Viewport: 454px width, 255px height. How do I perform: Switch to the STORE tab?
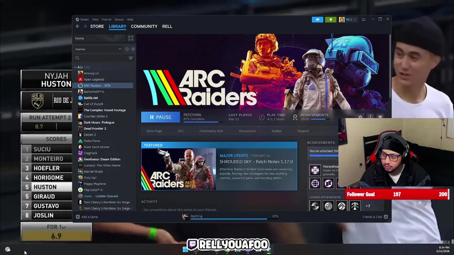(x=97, y=26)
